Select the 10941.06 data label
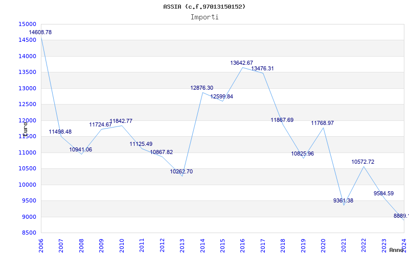The width and height of the screenshot is (409, 255). pyautogui.click(x=81, y=149)
